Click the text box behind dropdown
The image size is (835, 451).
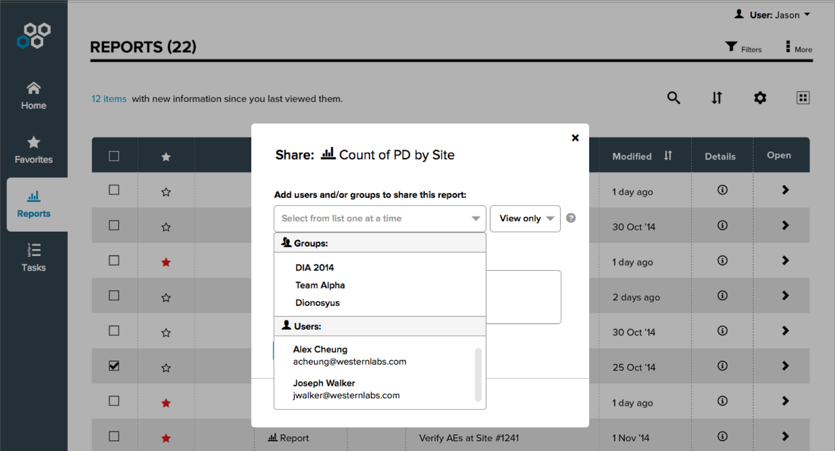point(523,297)
